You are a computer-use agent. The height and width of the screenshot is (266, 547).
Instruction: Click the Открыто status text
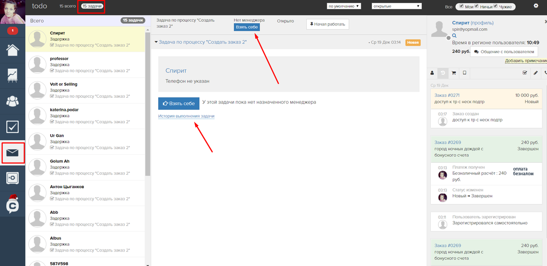click(x=285, y=21)
